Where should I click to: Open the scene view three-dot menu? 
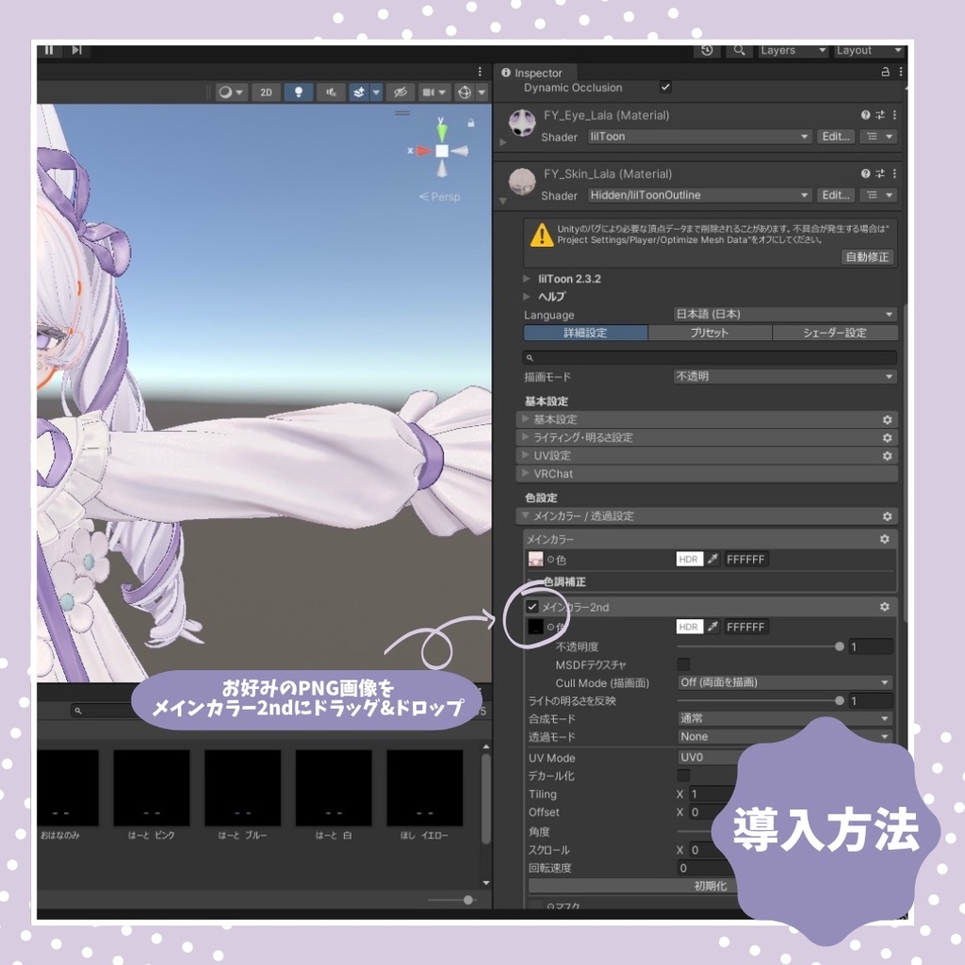pos(480,72)
